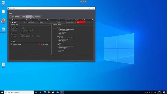Click the Model value VMware Virtual Platform
The height and width of the screenshot is (94, 167).
[25, 32]
